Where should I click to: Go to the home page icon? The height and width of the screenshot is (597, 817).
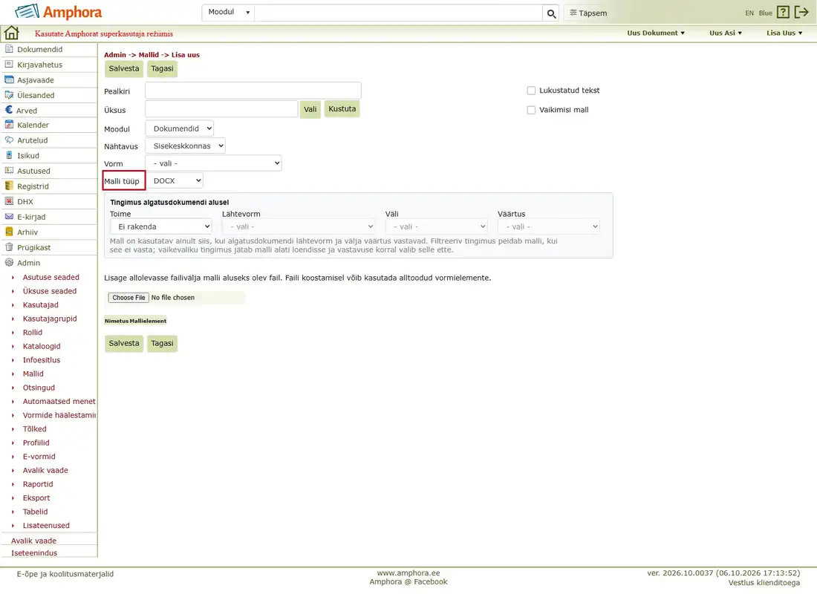[x=11, y=33]
